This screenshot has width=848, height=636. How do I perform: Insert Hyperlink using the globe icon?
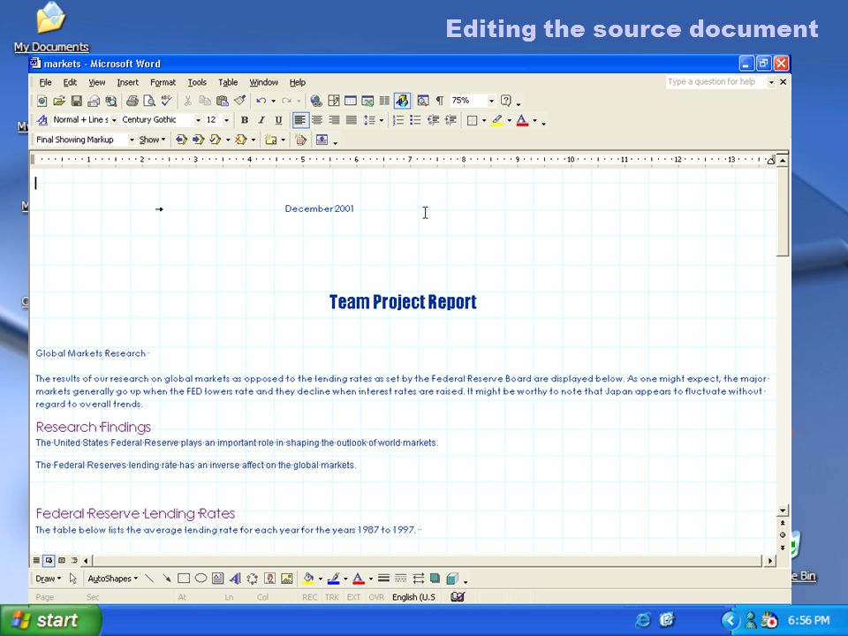pyautogui.click(x=316, y=101)
